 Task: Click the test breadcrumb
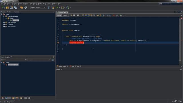[x=78, y=66]
